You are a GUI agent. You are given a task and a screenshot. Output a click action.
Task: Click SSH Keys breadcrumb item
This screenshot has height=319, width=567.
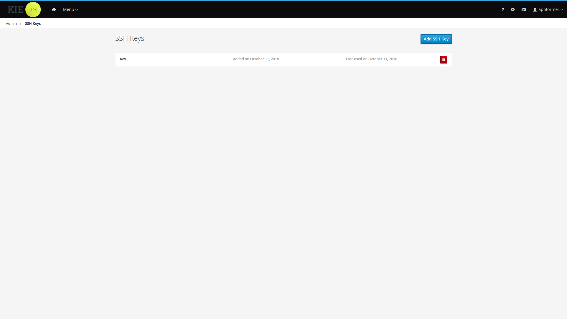[x=33, y=24]
